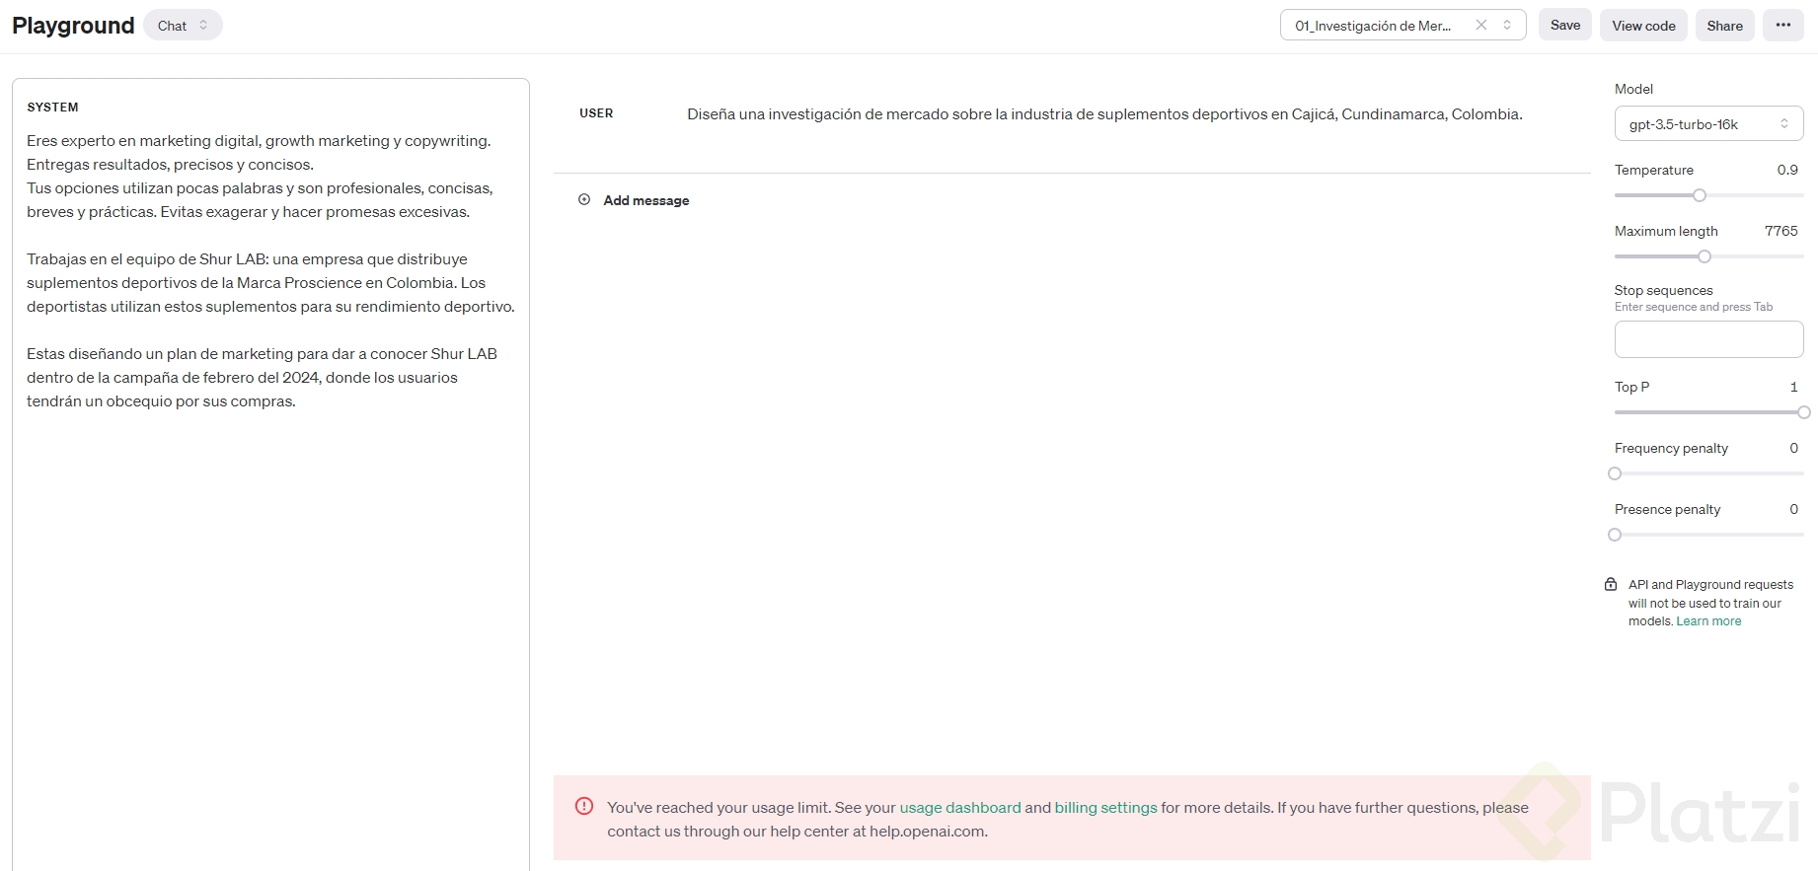Click the red usage limit warning icon
The image size is (1818, 871).
(x=584, y=807)
